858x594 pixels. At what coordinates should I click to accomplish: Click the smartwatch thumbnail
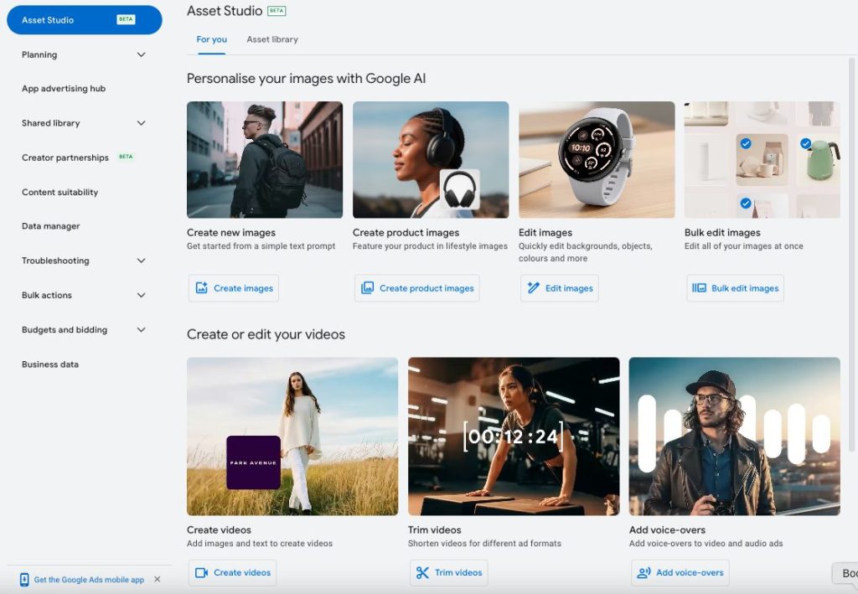tap(597, 160)
